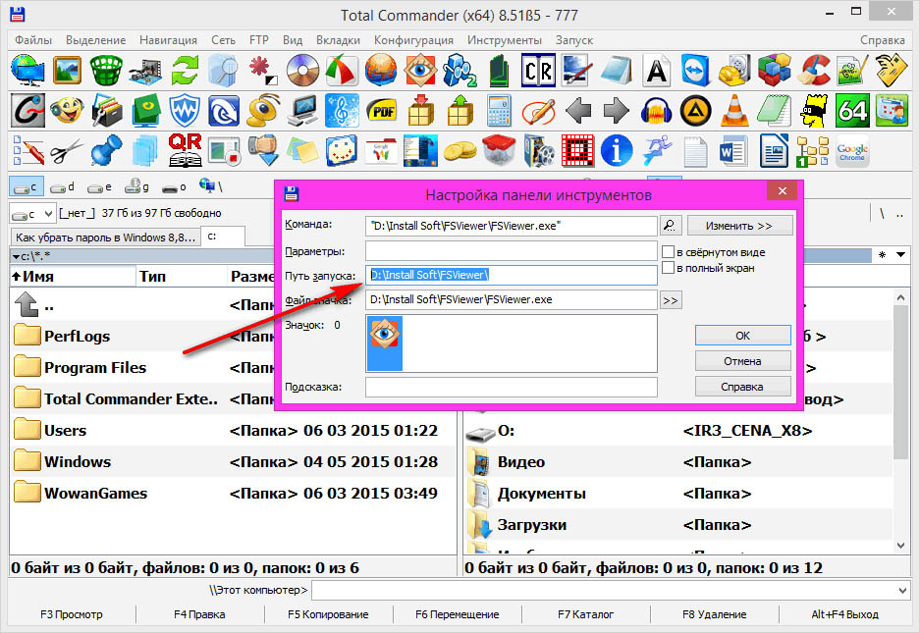This screenshot has height=633, width=920.
Task: Launch Google Chrome from the toolbar
Action: point(852,151)
